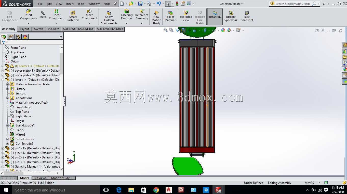Open Assembly Features tool
Viewport: 347px width, 194px height.
(127, 15)
